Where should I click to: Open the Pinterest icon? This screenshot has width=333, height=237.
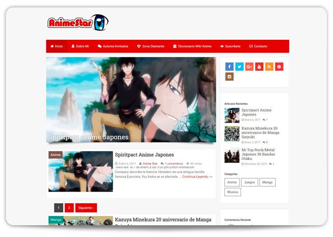[x=279, y=66]
